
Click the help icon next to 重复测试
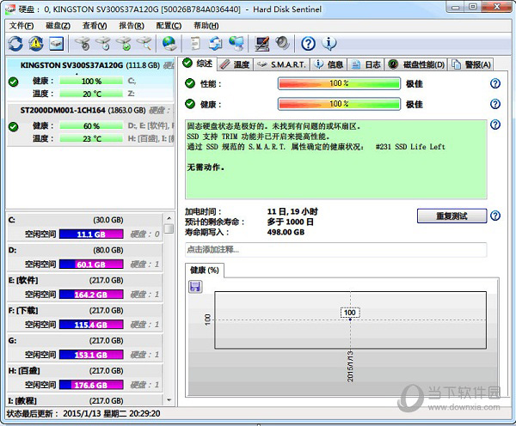click(x=495, y=216)
